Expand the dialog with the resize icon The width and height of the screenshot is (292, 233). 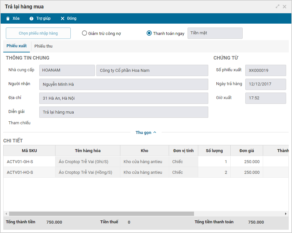click(x=277, y=6)
